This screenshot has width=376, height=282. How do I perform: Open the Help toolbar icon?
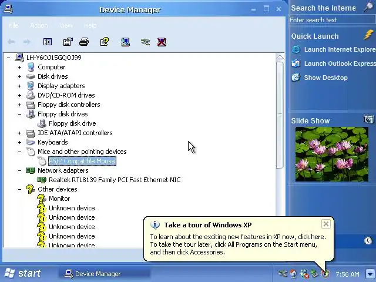pyautogui.click(x=105, y=42)
